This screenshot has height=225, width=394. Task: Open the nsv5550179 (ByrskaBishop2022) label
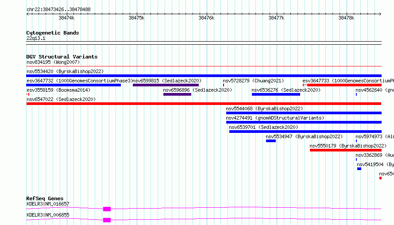coord(348,146)
